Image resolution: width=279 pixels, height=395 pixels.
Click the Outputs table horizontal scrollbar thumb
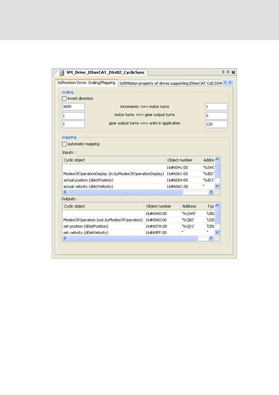click(x=133, y=238)
